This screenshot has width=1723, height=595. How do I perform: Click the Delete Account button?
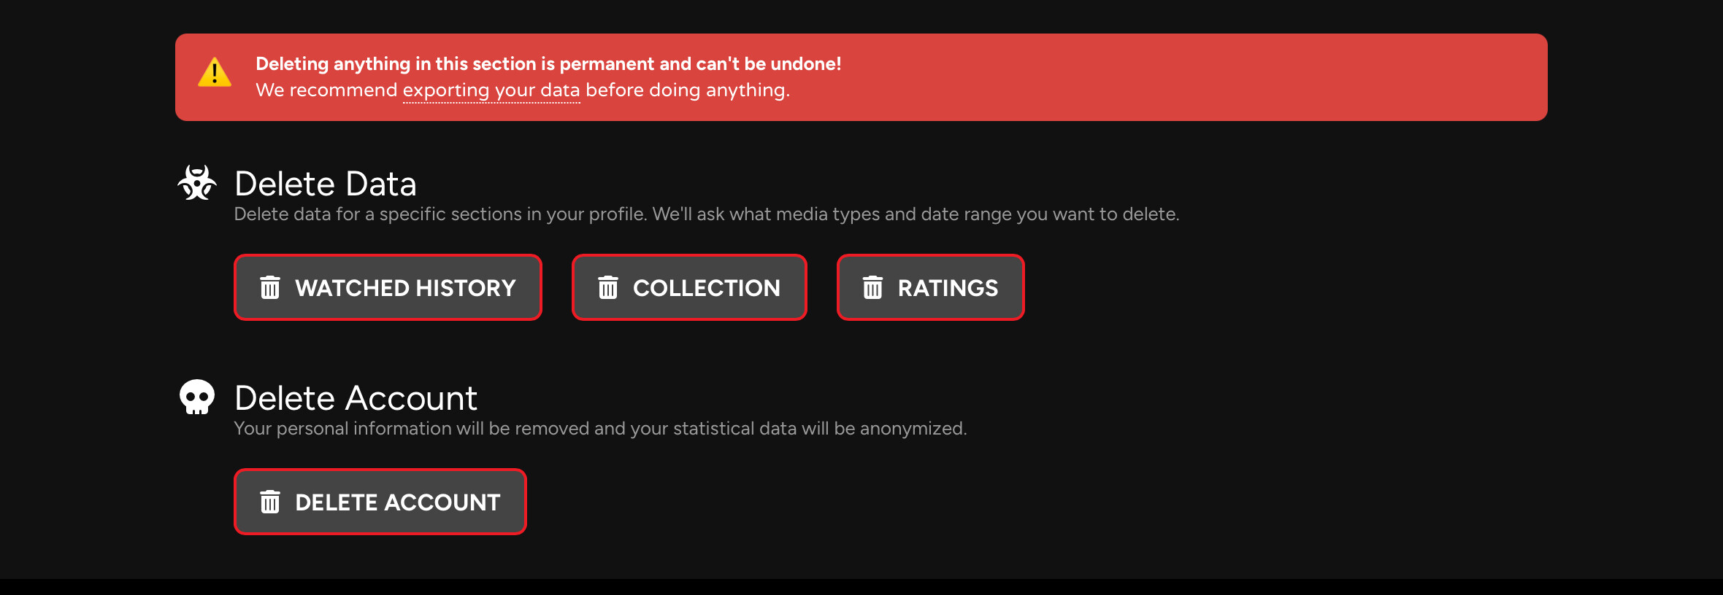pyautogui.click(x=380, y=502)
